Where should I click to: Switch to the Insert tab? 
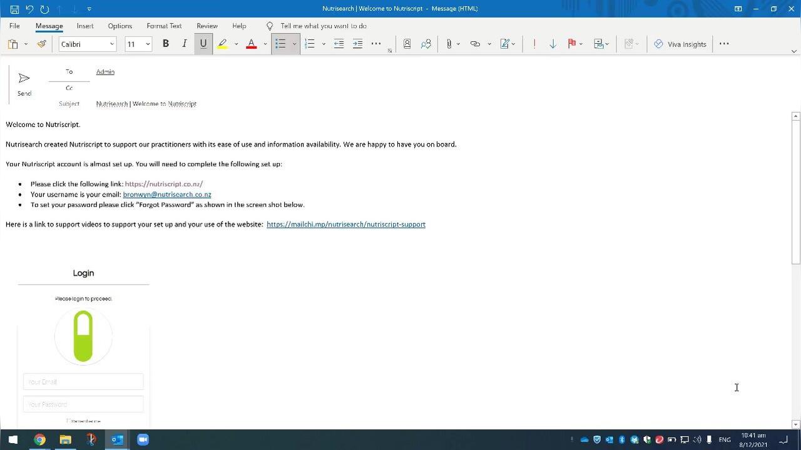coord(85,26)
